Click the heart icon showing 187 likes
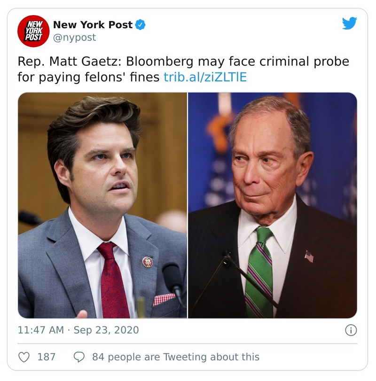The image size is (376, 381). (23, 358)
